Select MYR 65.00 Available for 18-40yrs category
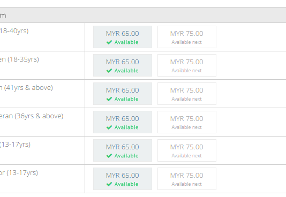Image resolution: width=286 pixels, height=197 pixels. (x=123, y=37)
